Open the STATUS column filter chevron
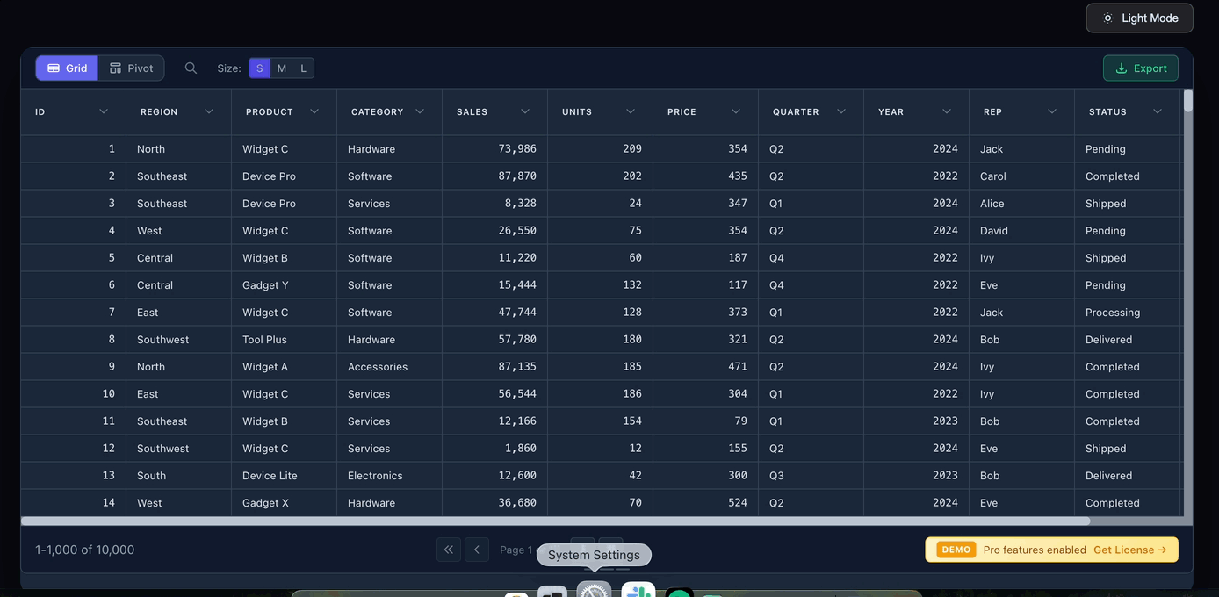This screenshot has height=597, width=1219. pos(1158,111)
